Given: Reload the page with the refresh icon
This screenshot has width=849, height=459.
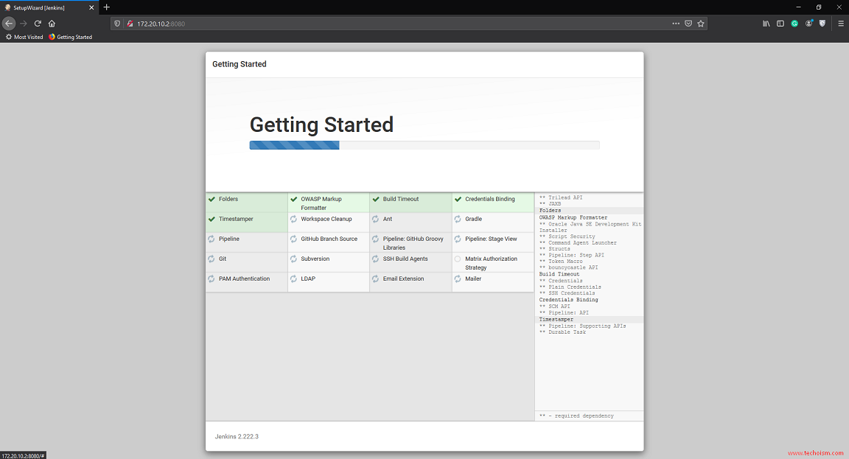Looking at the screenshot, I should pos(38,24).
